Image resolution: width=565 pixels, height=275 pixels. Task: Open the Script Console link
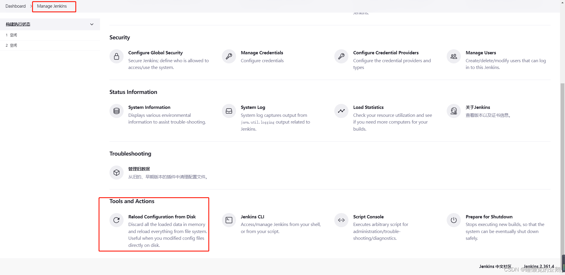[368, 217]
